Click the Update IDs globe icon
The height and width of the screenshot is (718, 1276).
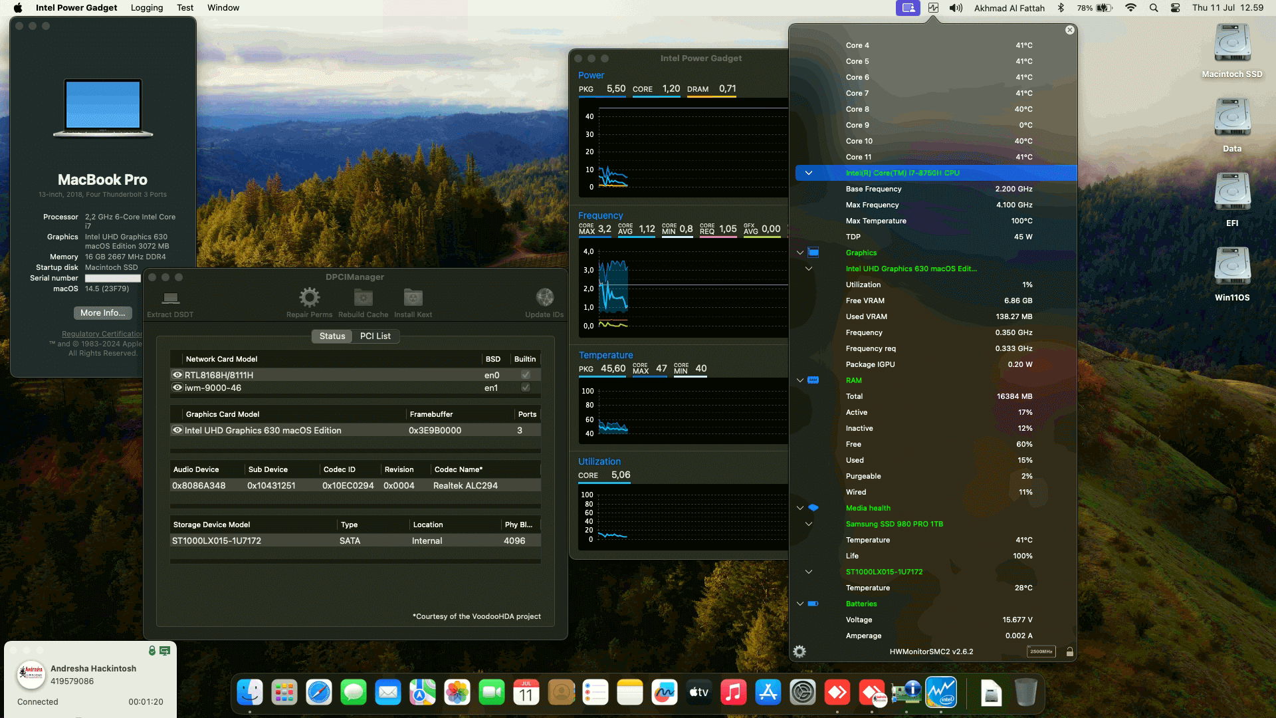coord(544,297)
